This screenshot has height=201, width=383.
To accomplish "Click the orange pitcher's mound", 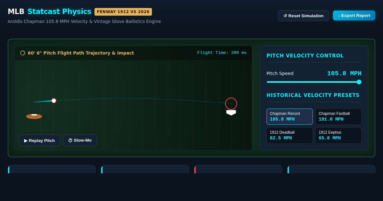I will pos(34,116).
